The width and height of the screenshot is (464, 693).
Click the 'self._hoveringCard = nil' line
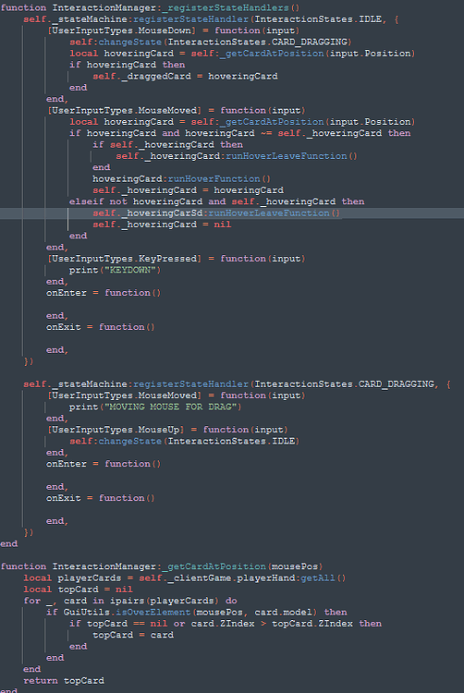coord(162,225)
